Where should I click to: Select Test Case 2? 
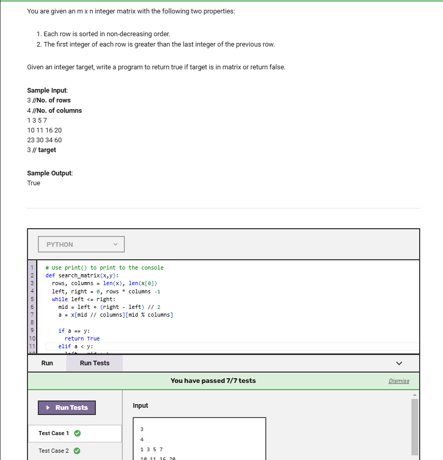coord(75,451)
